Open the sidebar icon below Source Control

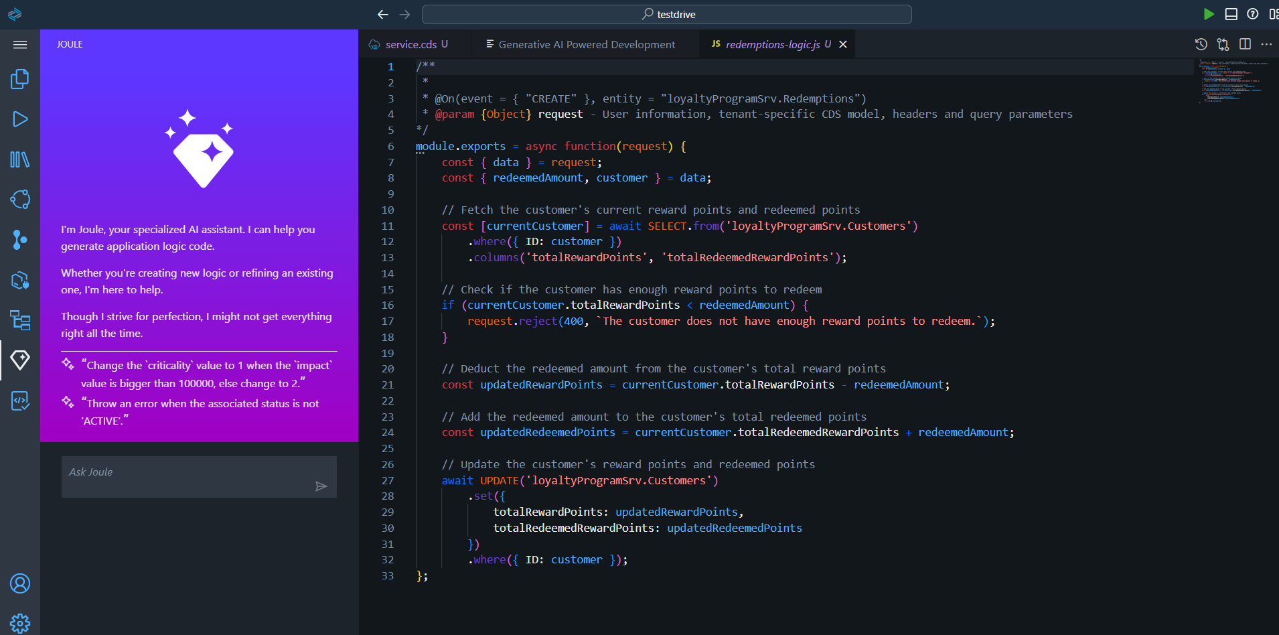pos(20,280)
